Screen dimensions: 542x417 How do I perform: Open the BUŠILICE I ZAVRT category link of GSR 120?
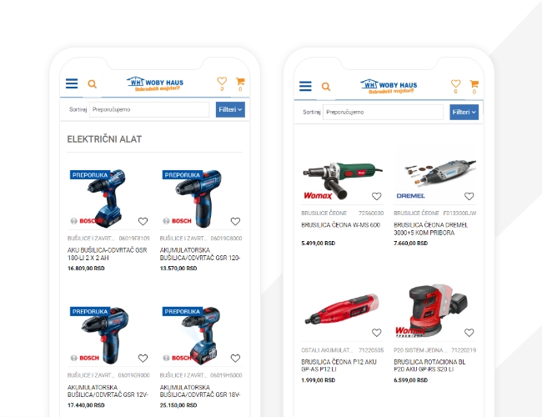click(183, 239)
